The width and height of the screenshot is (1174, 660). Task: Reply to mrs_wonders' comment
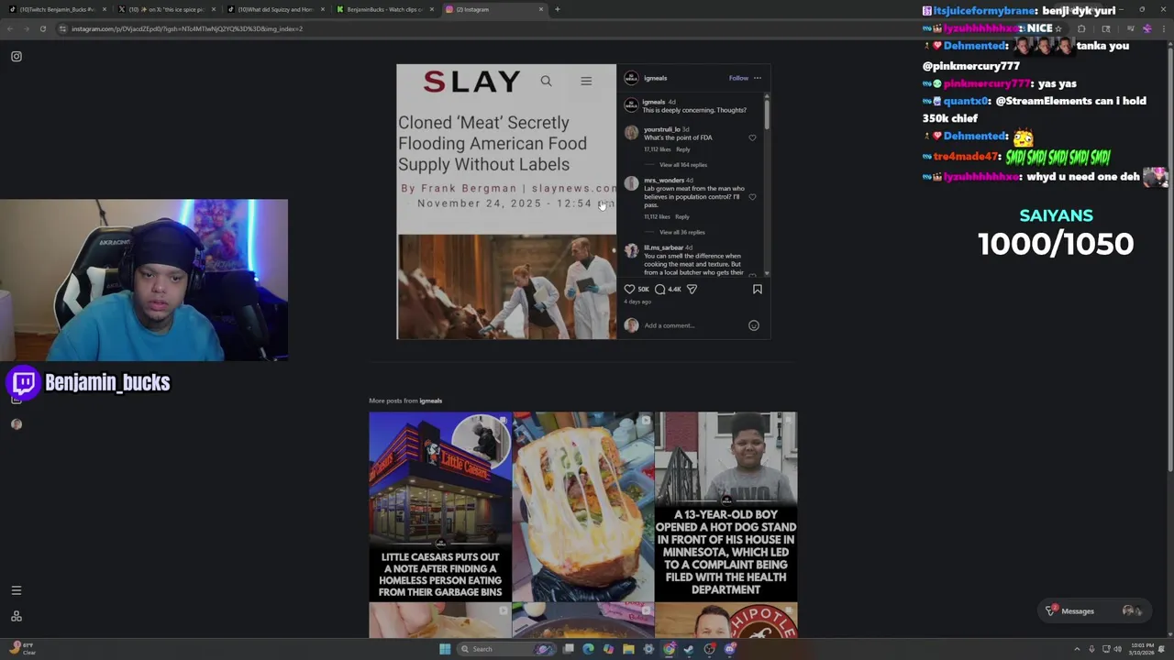682,216
